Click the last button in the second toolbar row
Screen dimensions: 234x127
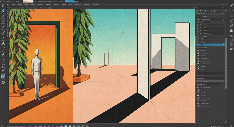(95, 5)
